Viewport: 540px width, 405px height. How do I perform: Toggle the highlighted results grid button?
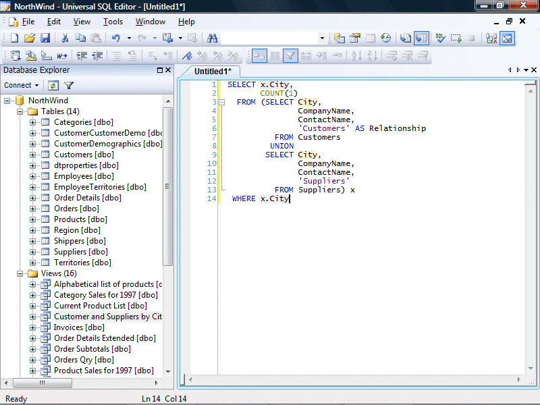pyautogui.click(x=422, y=38)
